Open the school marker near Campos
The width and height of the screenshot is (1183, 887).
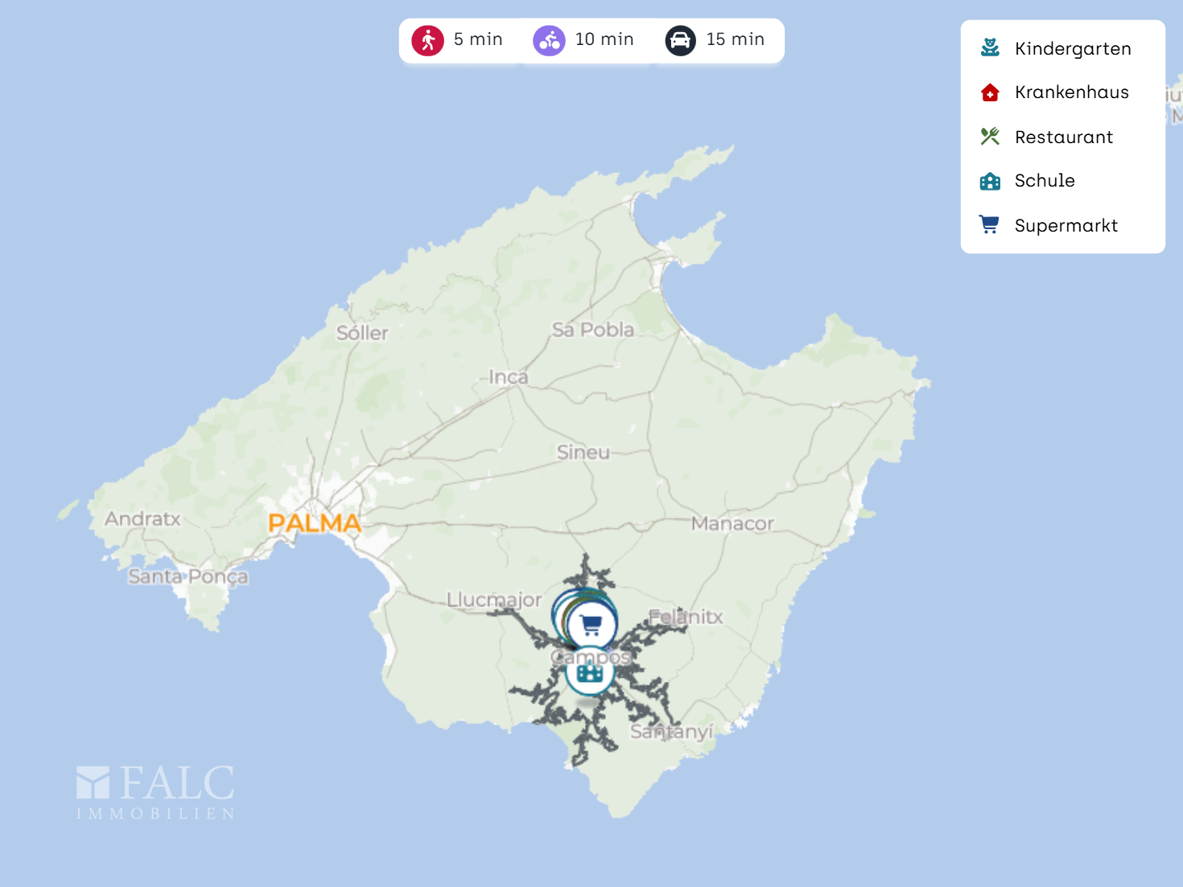(x=590, y=672)
